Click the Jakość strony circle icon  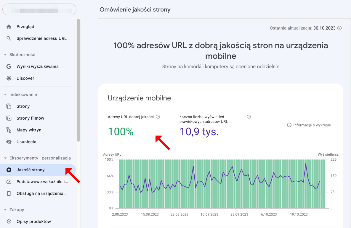point(9,170)
